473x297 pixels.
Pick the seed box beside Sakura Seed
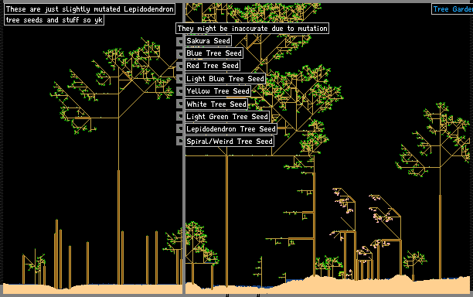point(180,41)
